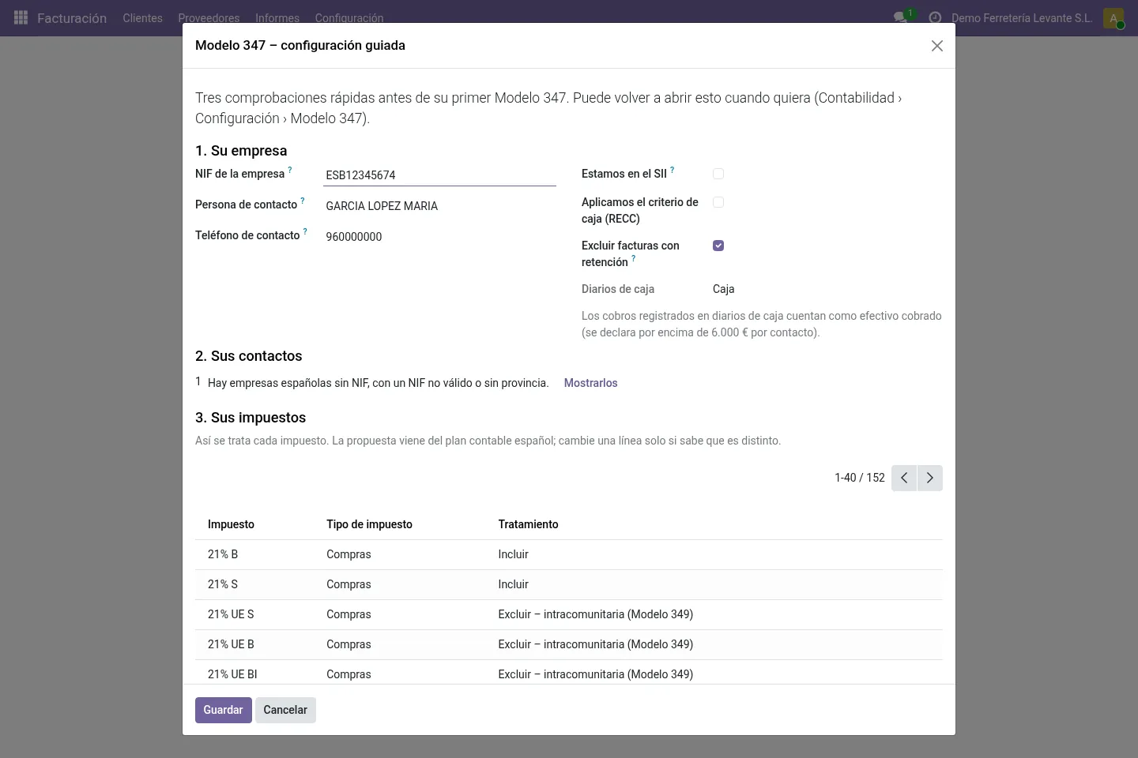The width and height of the screenshot is (1138, 758).
Task: Enable the Estamos en el SII checkbox
Action: tap(718, 174)
